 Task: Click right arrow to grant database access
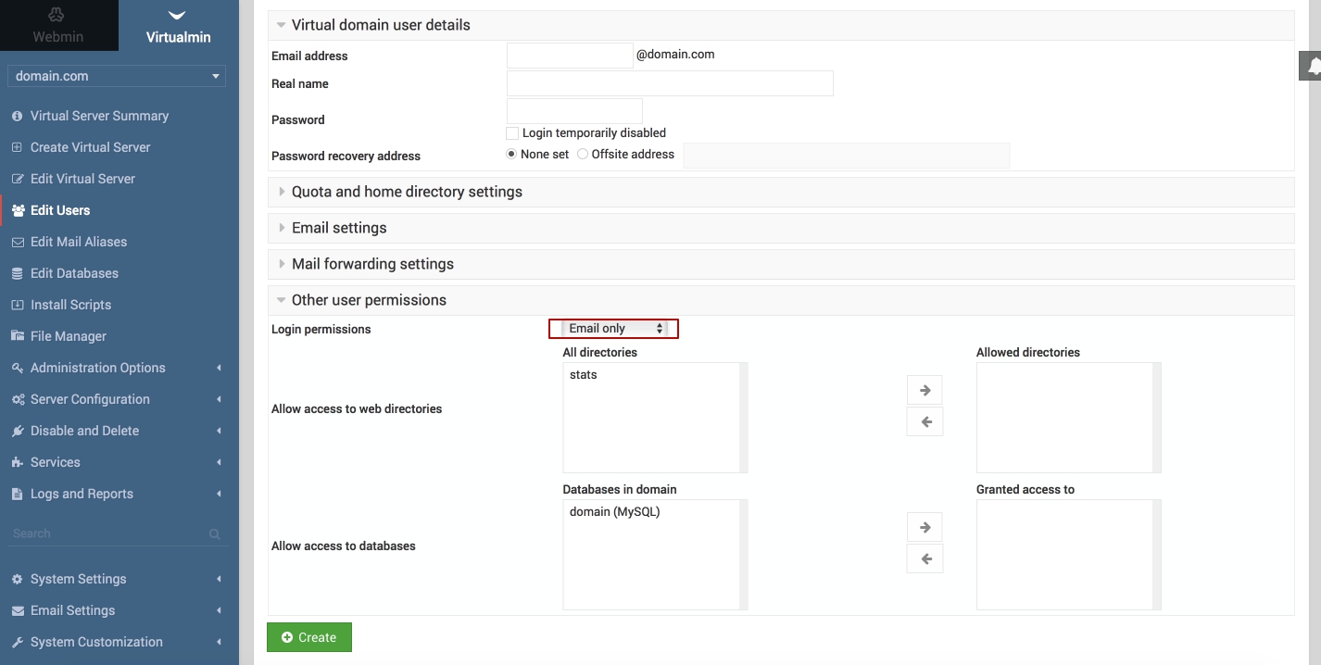(x=925, y=527)
